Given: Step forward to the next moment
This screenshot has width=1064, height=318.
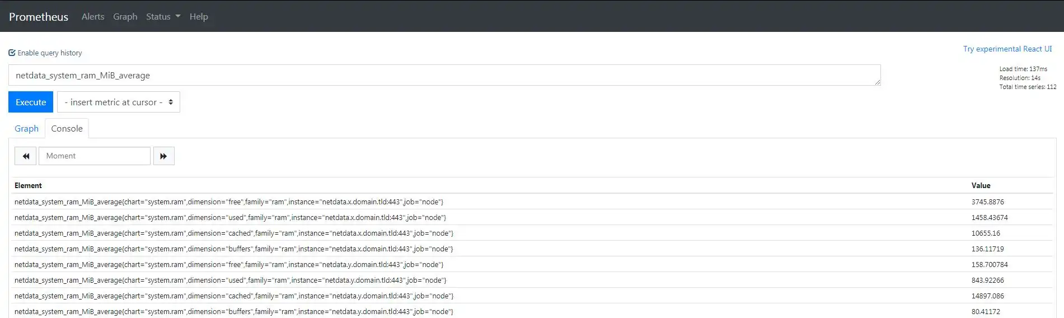Looking at the screenshot, I should pyautogui.click(x=163, y=156).
